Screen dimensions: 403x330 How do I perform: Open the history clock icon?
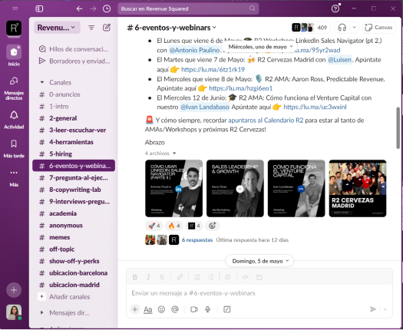[107, 8]
